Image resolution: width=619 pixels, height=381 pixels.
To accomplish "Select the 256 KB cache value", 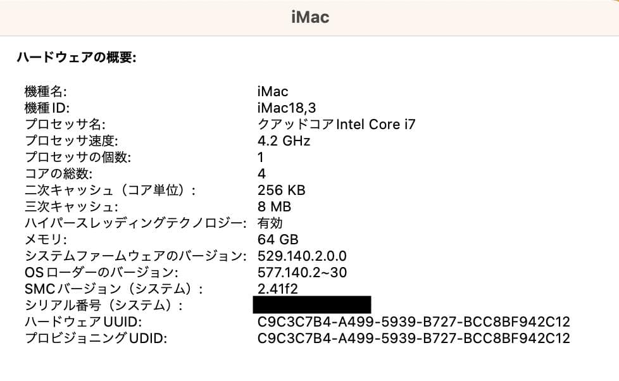I will point(280,190).
